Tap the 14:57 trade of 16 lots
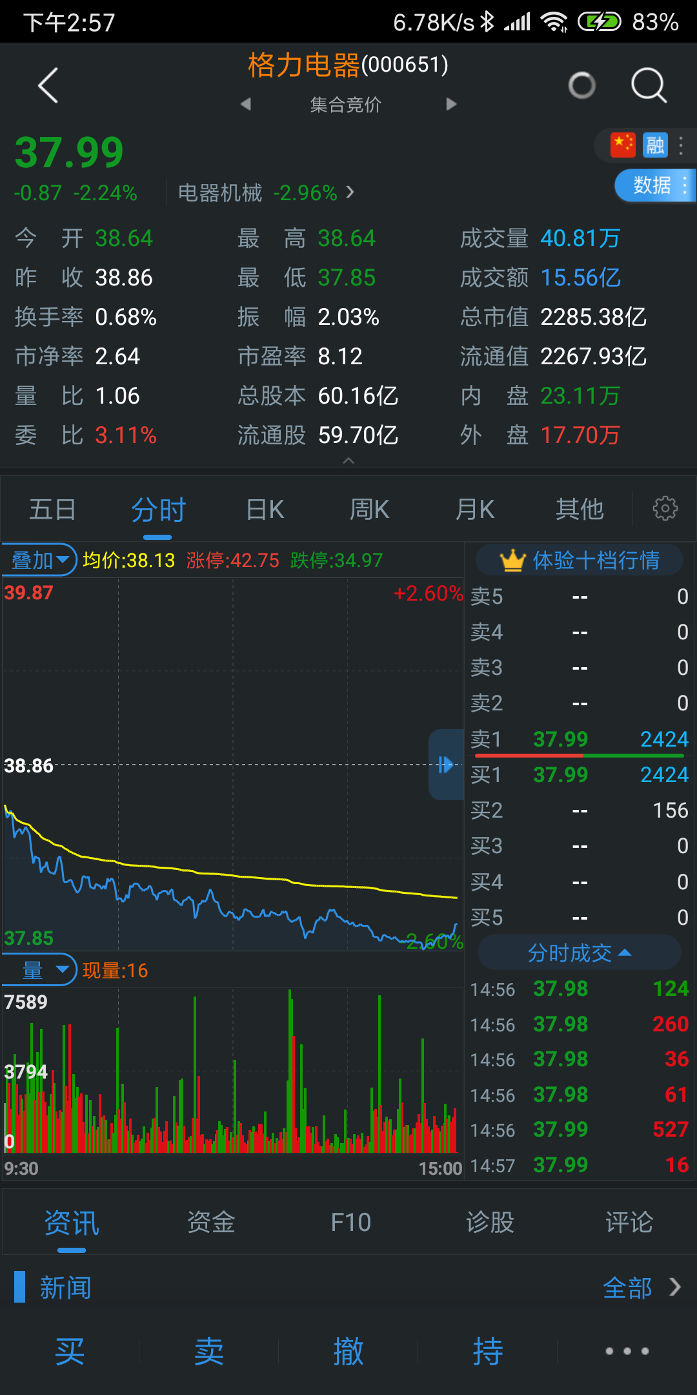 coord(580,1165)
